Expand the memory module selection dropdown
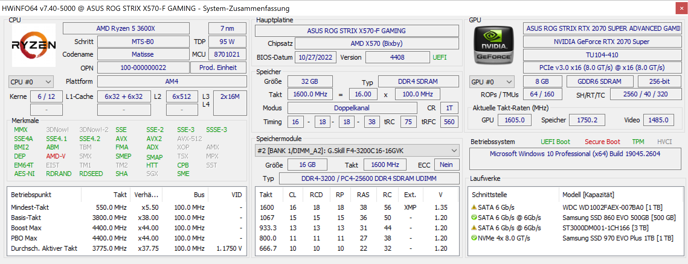The image size is (688, 264). (357, 151)
